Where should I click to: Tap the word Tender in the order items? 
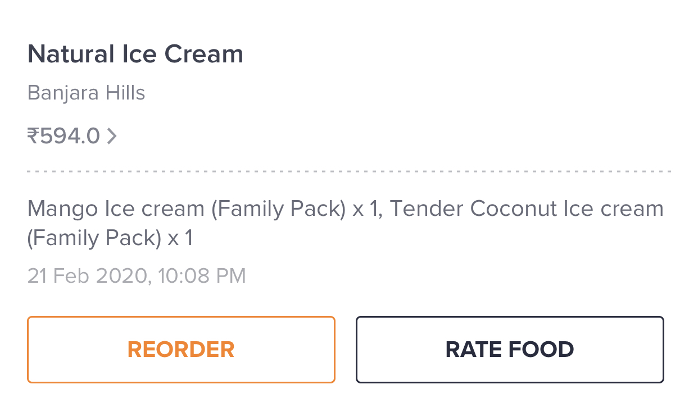(x=427, y=209)
